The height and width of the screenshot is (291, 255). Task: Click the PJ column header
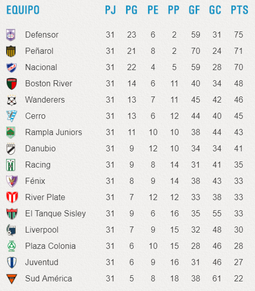click(110, 10)
